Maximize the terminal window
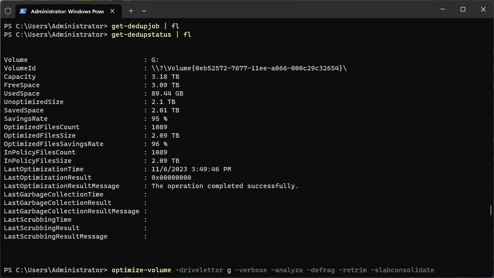 pos(463,9)
